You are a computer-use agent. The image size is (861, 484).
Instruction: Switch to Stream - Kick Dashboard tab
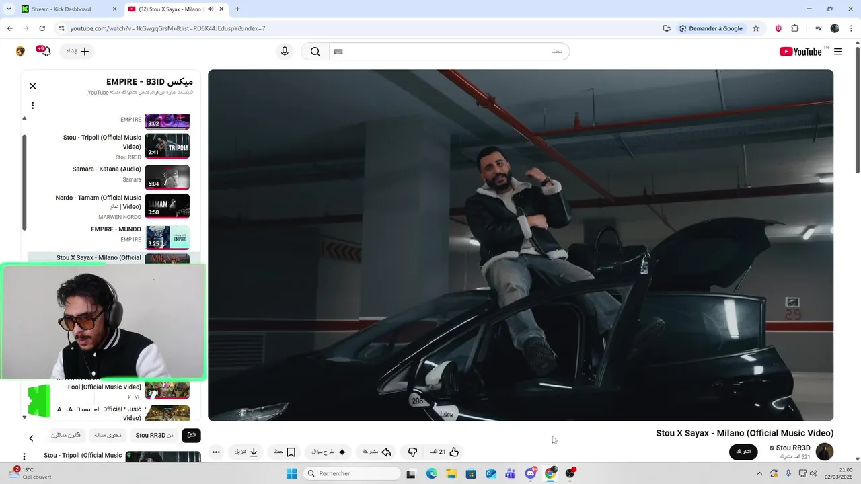click(68, 9)
